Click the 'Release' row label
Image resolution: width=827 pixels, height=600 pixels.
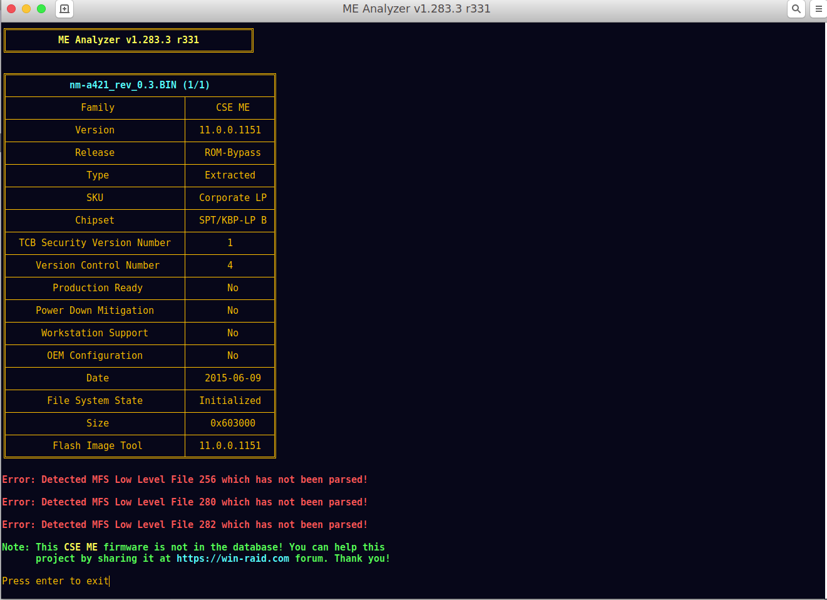point(95,153)
